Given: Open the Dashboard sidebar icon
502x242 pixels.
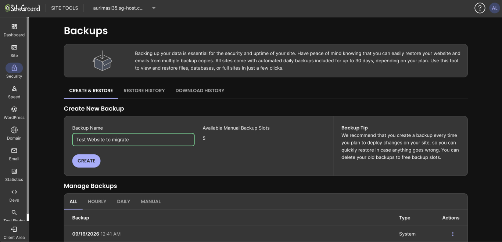Looking at the screenshot, I should tap(14, 27).
